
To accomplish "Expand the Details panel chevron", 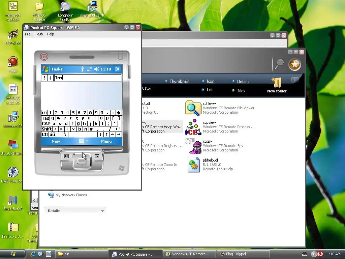I will click(x=102, y=211).
